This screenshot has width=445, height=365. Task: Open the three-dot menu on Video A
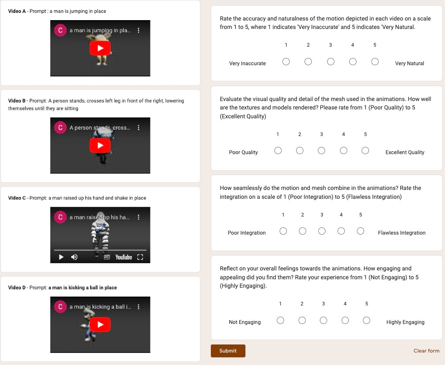coord(139,31)
